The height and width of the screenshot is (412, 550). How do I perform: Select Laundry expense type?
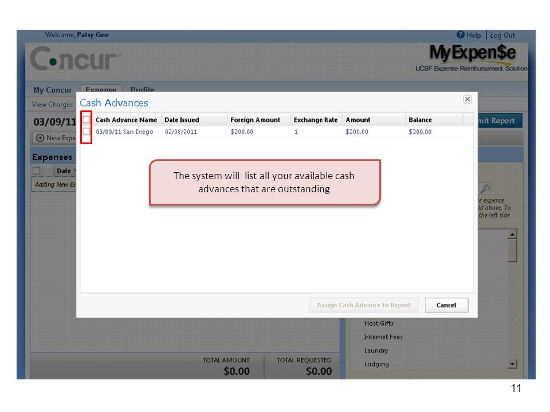point(376,350)
